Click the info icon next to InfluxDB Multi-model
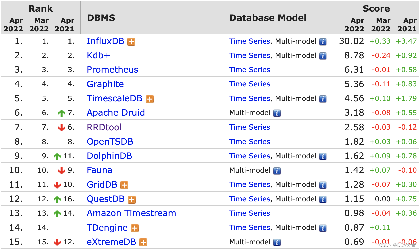This screenshot has width=420, height=250. point(323,42)
